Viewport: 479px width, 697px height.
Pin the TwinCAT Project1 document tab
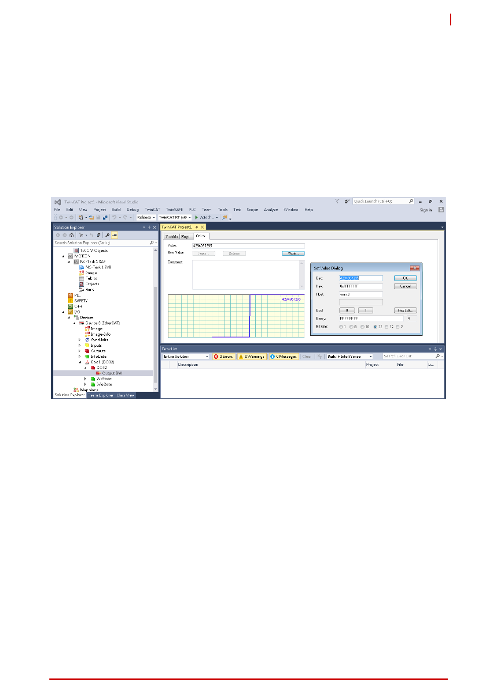tap(197, 228)
